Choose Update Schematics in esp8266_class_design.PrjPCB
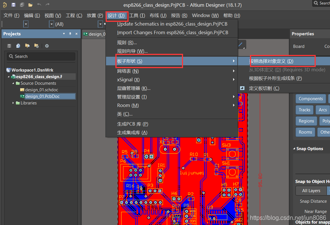330x225 pixels. 172,24
